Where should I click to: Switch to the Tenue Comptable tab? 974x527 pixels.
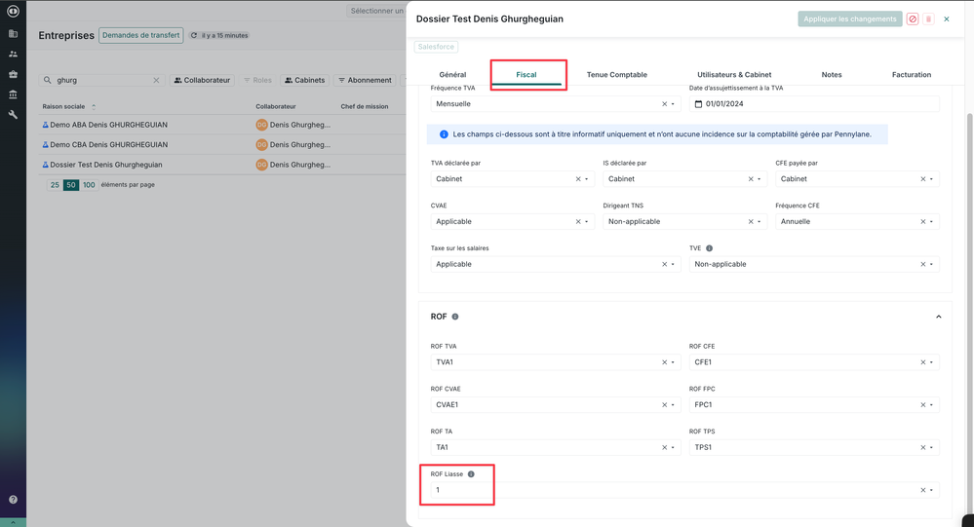click(x=616, y=74)
